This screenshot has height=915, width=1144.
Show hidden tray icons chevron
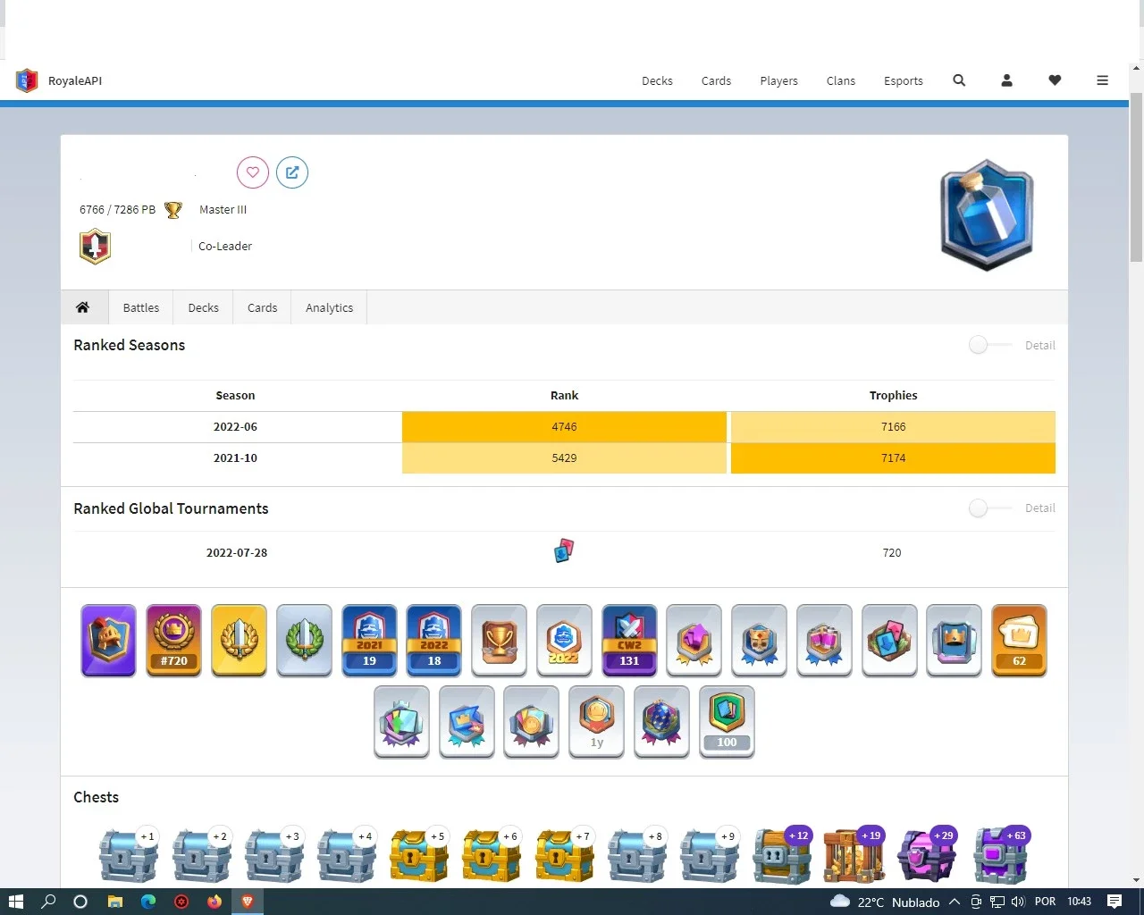point(955,902)
